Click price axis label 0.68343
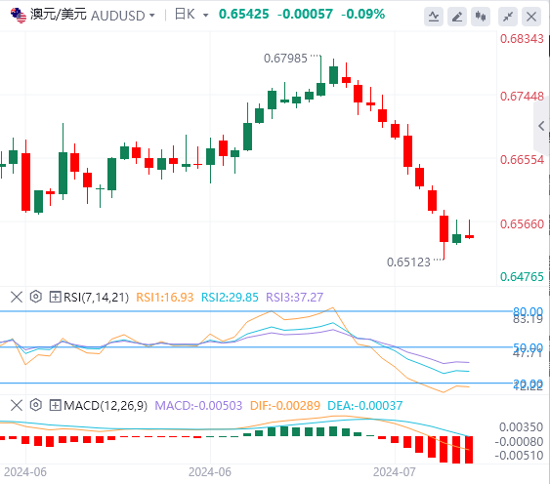550x484 pixels. [x=522, y=39]
